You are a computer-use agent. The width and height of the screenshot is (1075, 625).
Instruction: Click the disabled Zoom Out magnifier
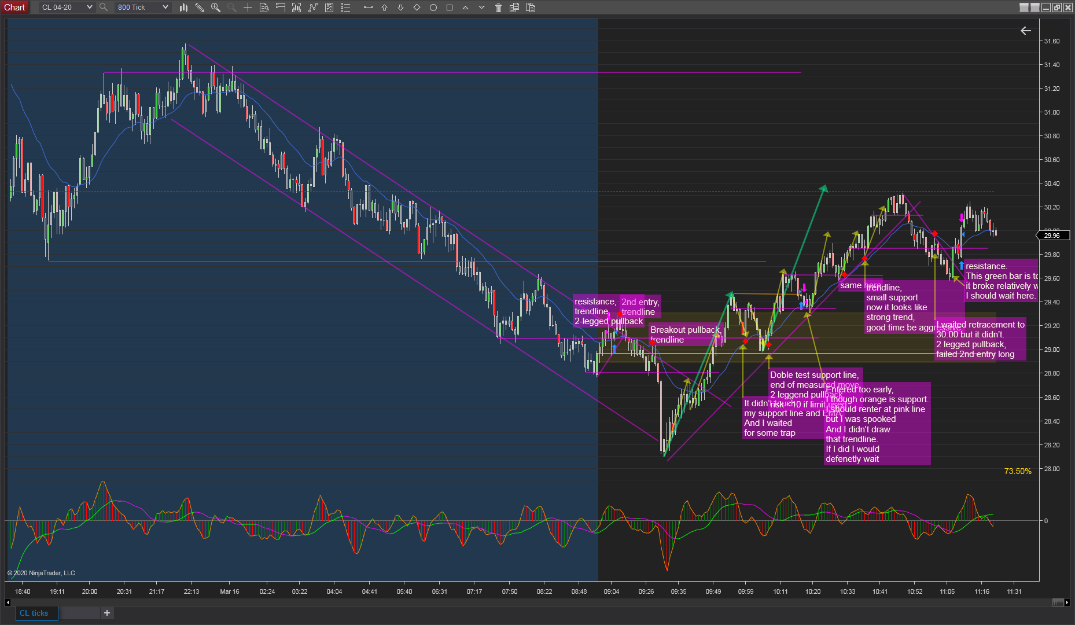coord(231,8)
